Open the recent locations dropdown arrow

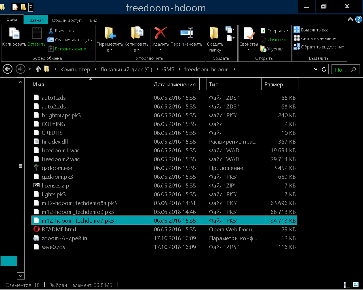pos(30,69)
